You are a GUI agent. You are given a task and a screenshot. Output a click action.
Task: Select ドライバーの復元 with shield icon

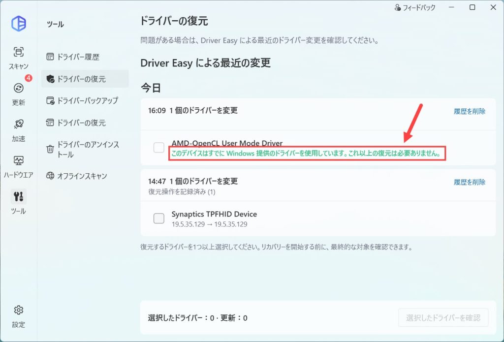pos(85,79)
